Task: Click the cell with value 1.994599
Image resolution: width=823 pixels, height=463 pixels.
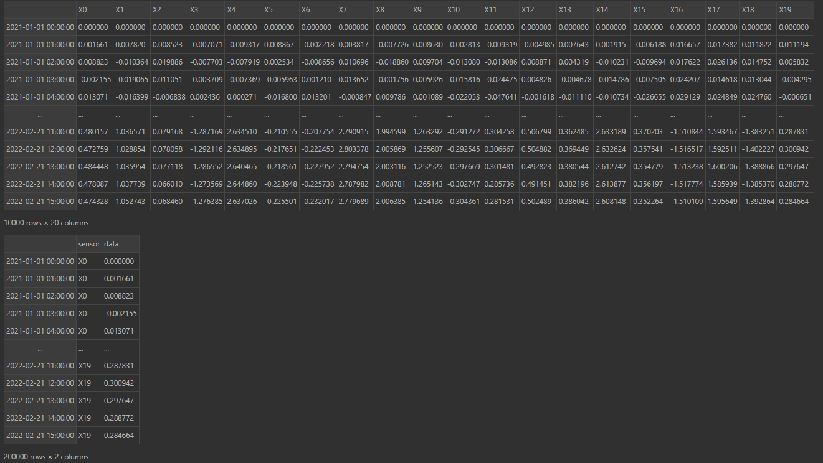Action: click(x=392, y=132)
